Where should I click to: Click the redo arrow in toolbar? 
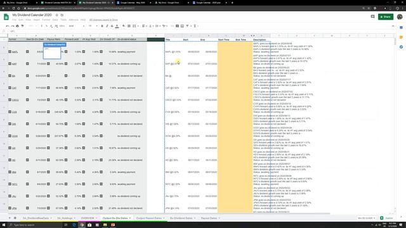point(13,26)
